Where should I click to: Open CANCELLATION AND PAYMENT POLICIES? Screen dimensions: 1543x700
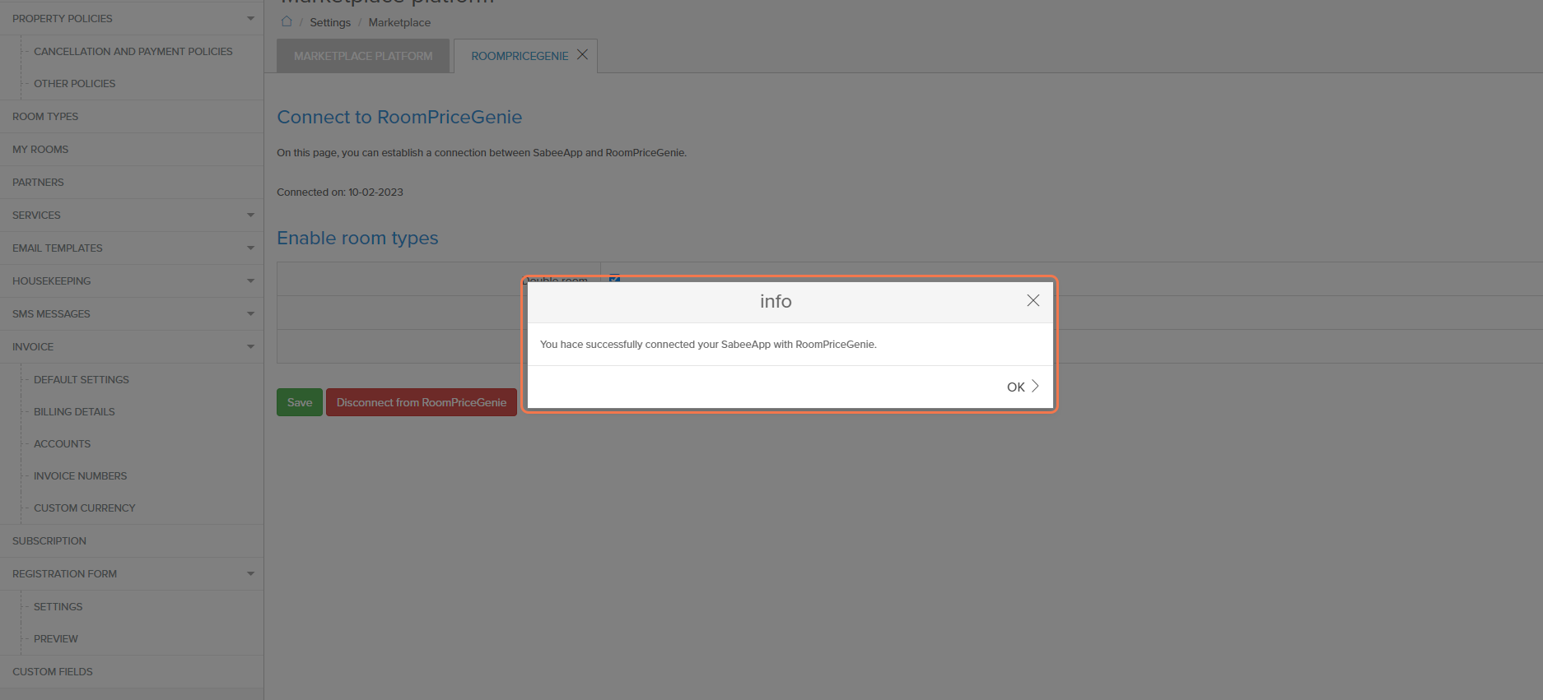pos(133,51)
